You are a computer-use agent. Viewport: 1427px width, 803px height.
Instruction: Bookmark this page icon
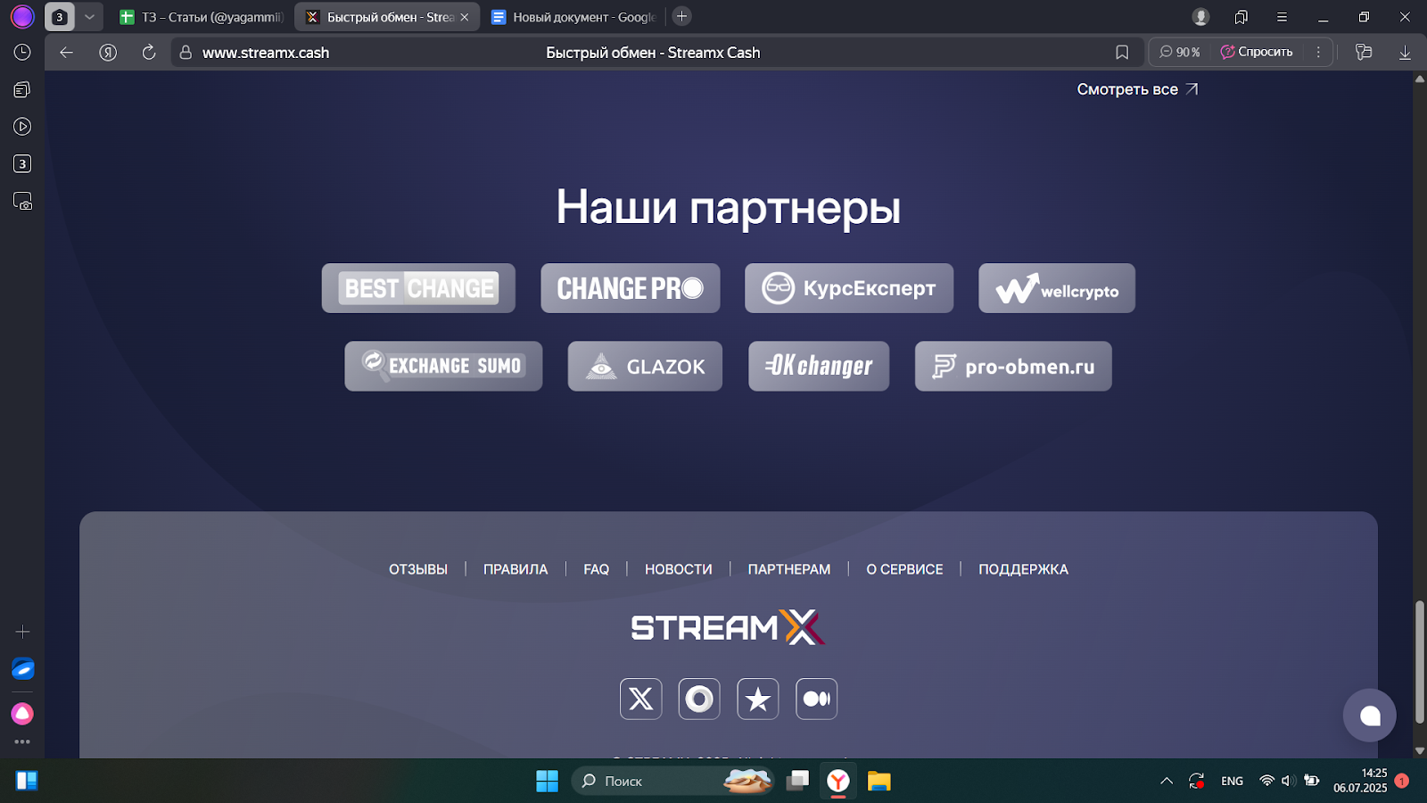(x=1122, y=53)
